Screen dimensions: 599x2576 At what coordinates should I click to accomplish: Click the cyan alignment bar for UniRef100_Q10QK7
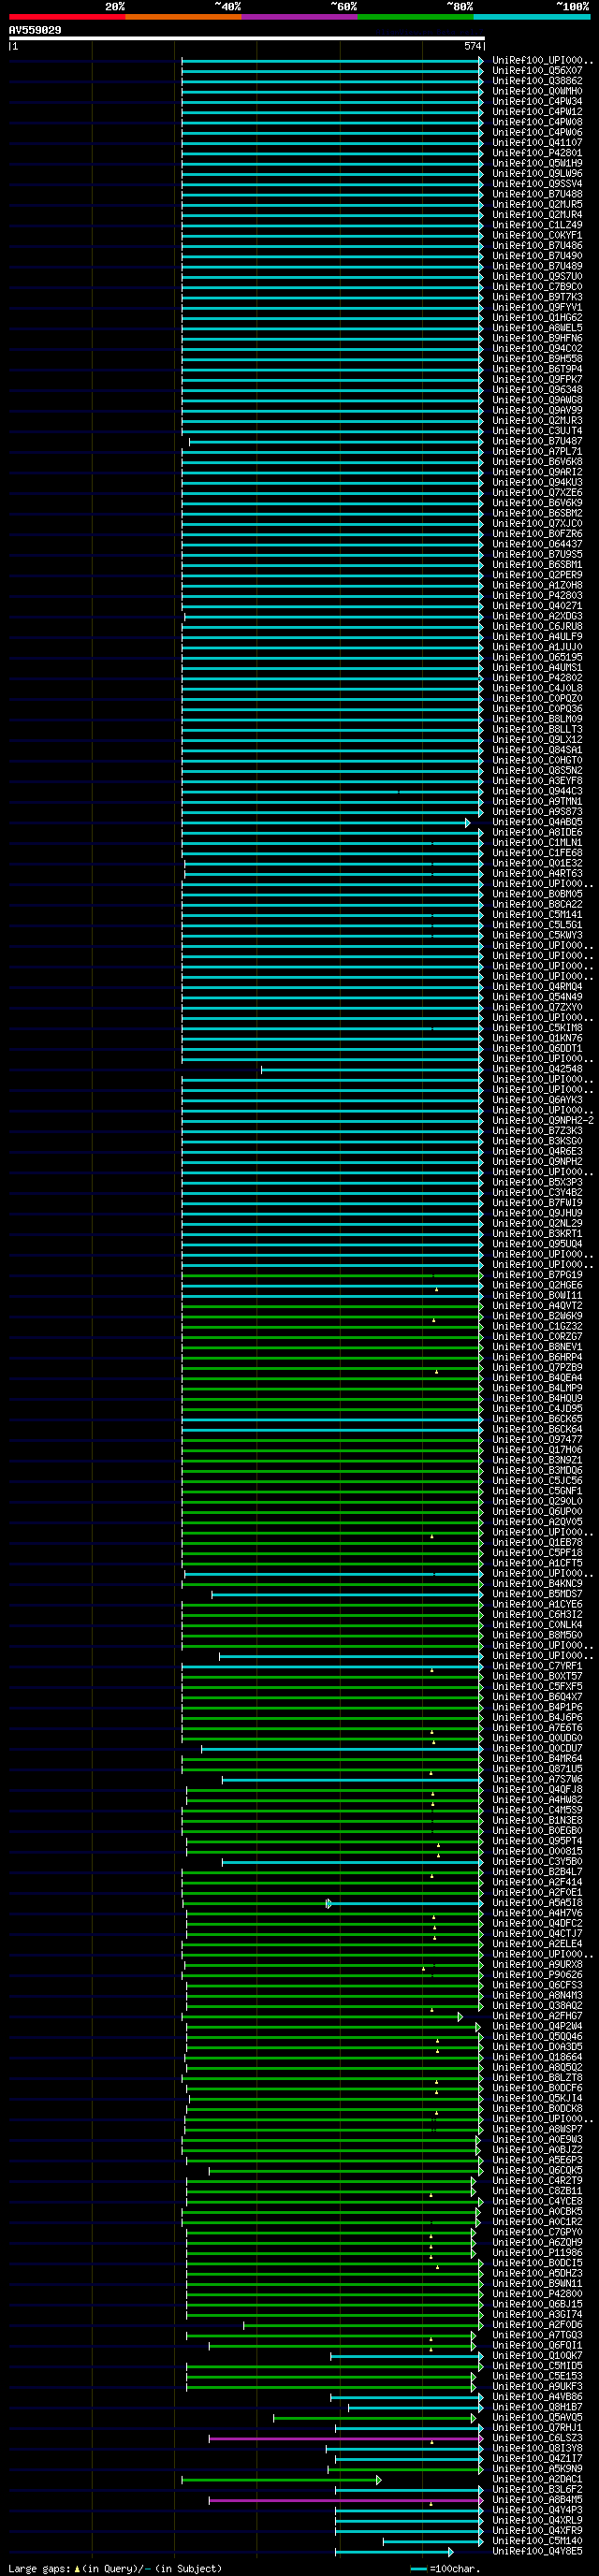tap(407, 2355)
